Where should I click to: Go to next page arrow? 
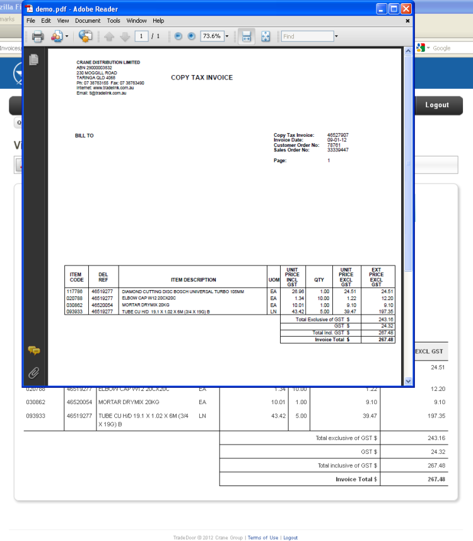point(125,36)
